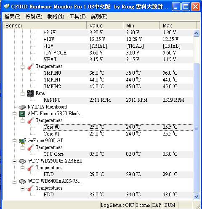This screenshot has height=209, width=202.
Task: Open the 檔案(F) menu
Action: point(12,16)
